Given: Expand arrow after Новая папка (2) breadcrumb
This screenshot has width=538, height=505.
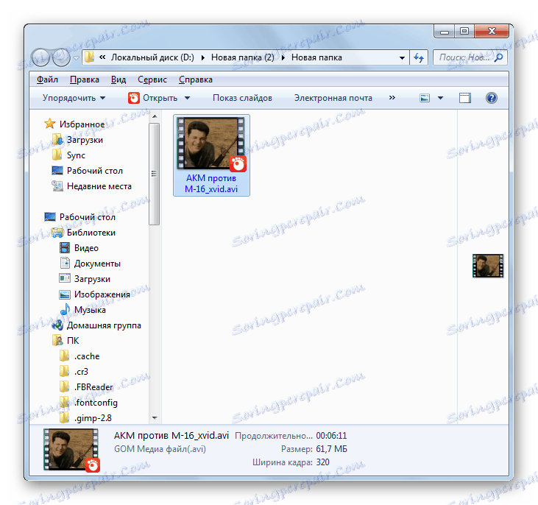Looking at the screenshot, I should pyautogui.click(x=283, y=57).
